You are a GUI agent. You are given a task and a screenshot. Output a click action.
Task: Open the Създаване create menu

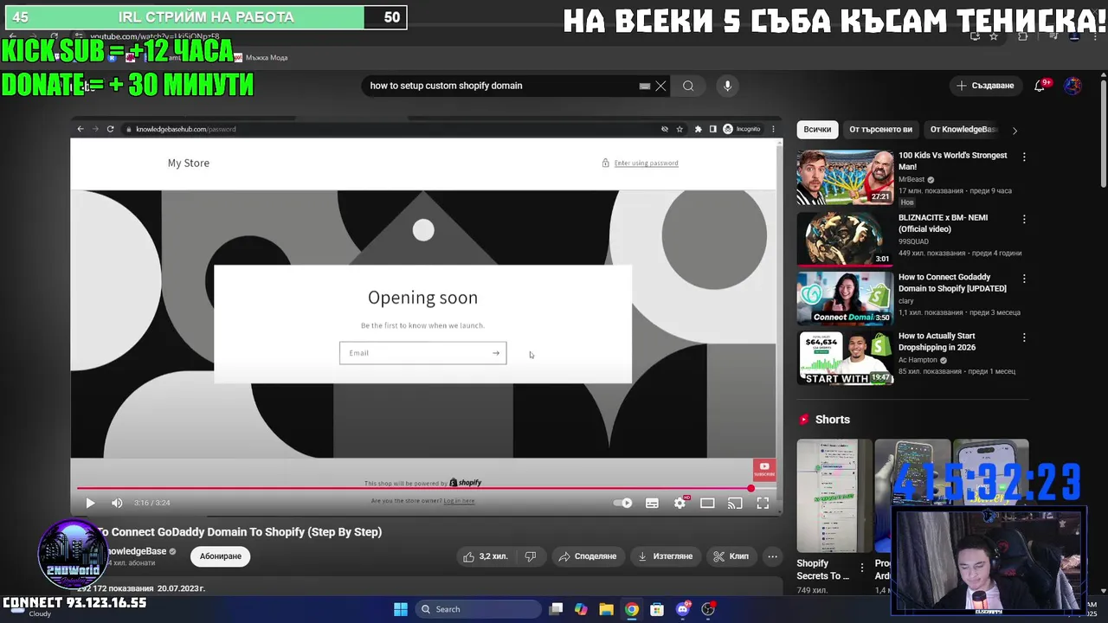[x=985, y=86]
